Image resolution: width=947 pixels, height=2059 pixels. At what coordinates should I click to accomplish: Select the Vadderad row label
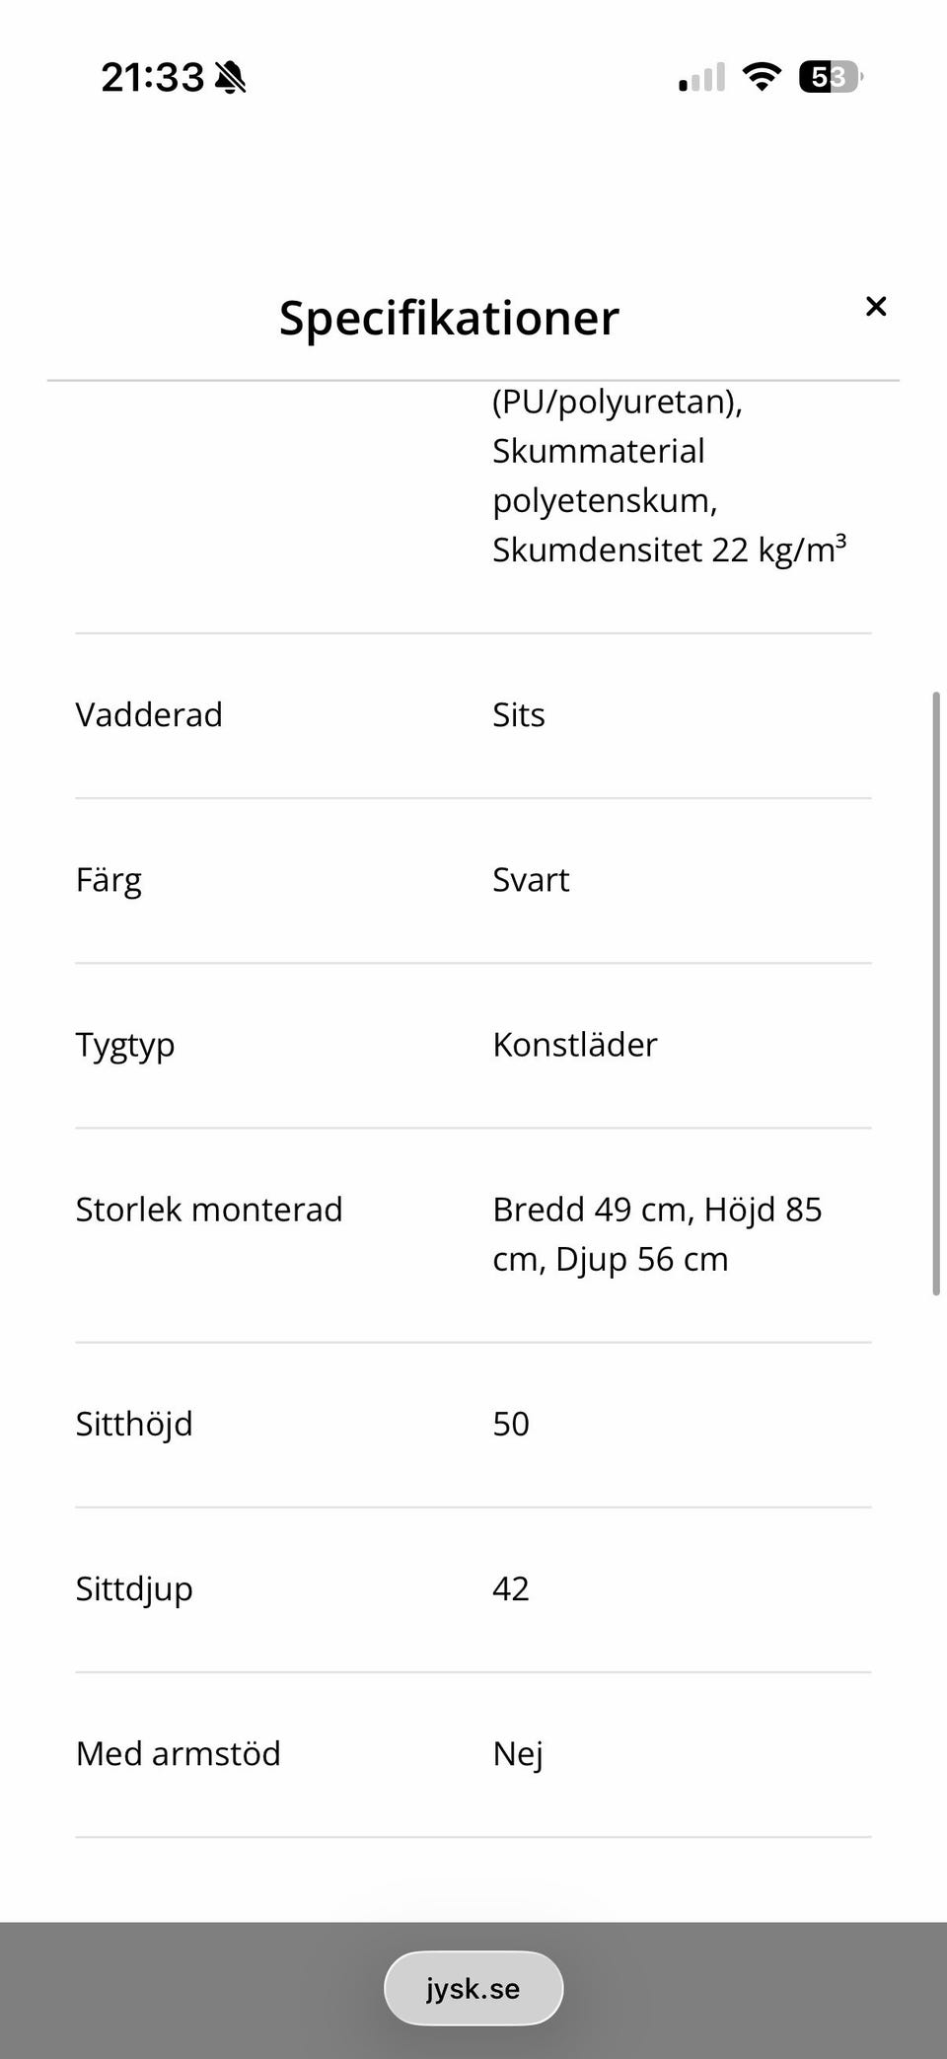click(x=149, y=714)
